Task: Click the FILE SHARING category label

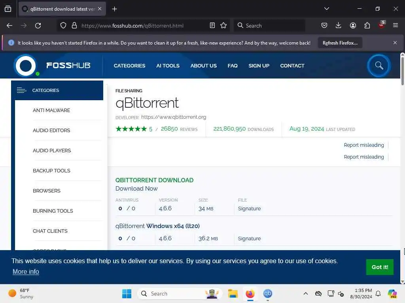Action: click(x=129, y=91)
